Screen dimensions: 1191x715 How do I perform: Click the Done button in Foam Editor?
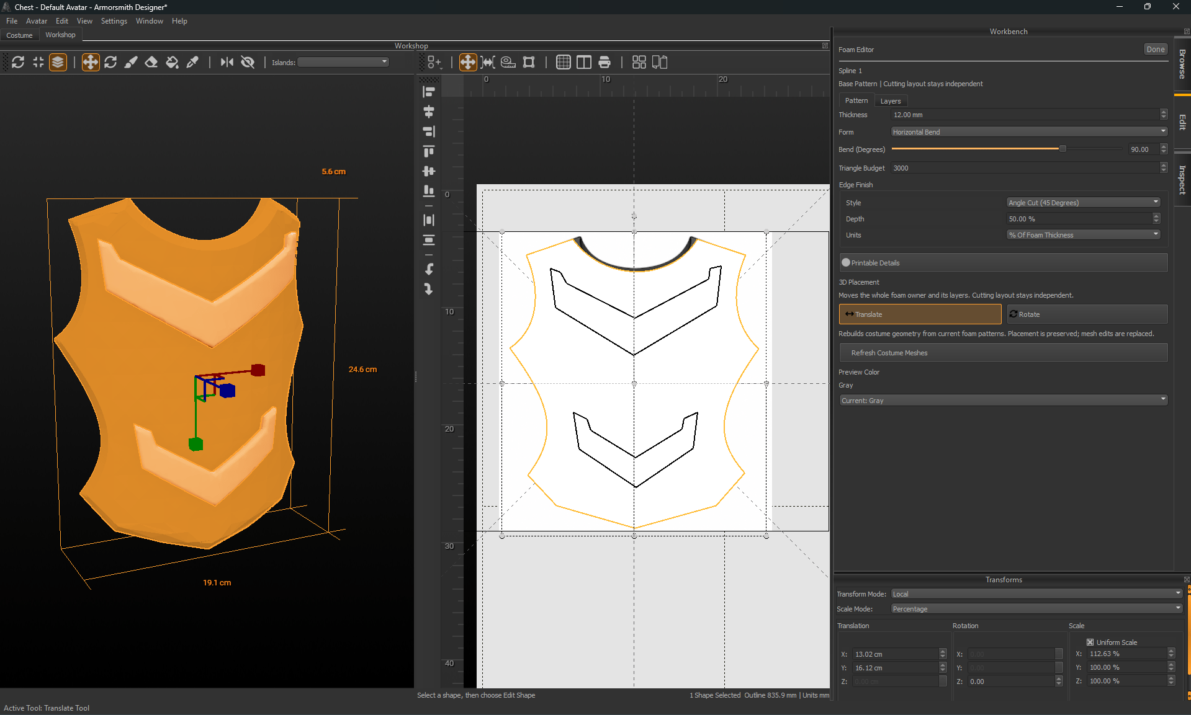pos(1156,50)
